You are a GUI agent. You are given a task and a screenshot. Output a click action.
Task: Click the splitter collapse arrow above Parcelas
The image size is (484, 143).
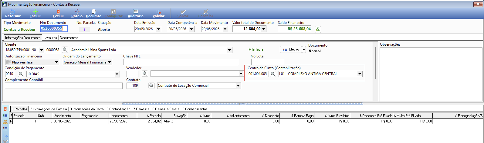coord(242,103)
